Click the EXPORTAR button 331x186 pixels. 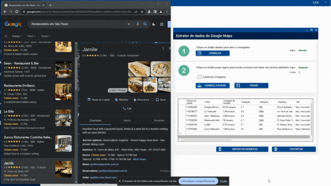click(294, 149)
